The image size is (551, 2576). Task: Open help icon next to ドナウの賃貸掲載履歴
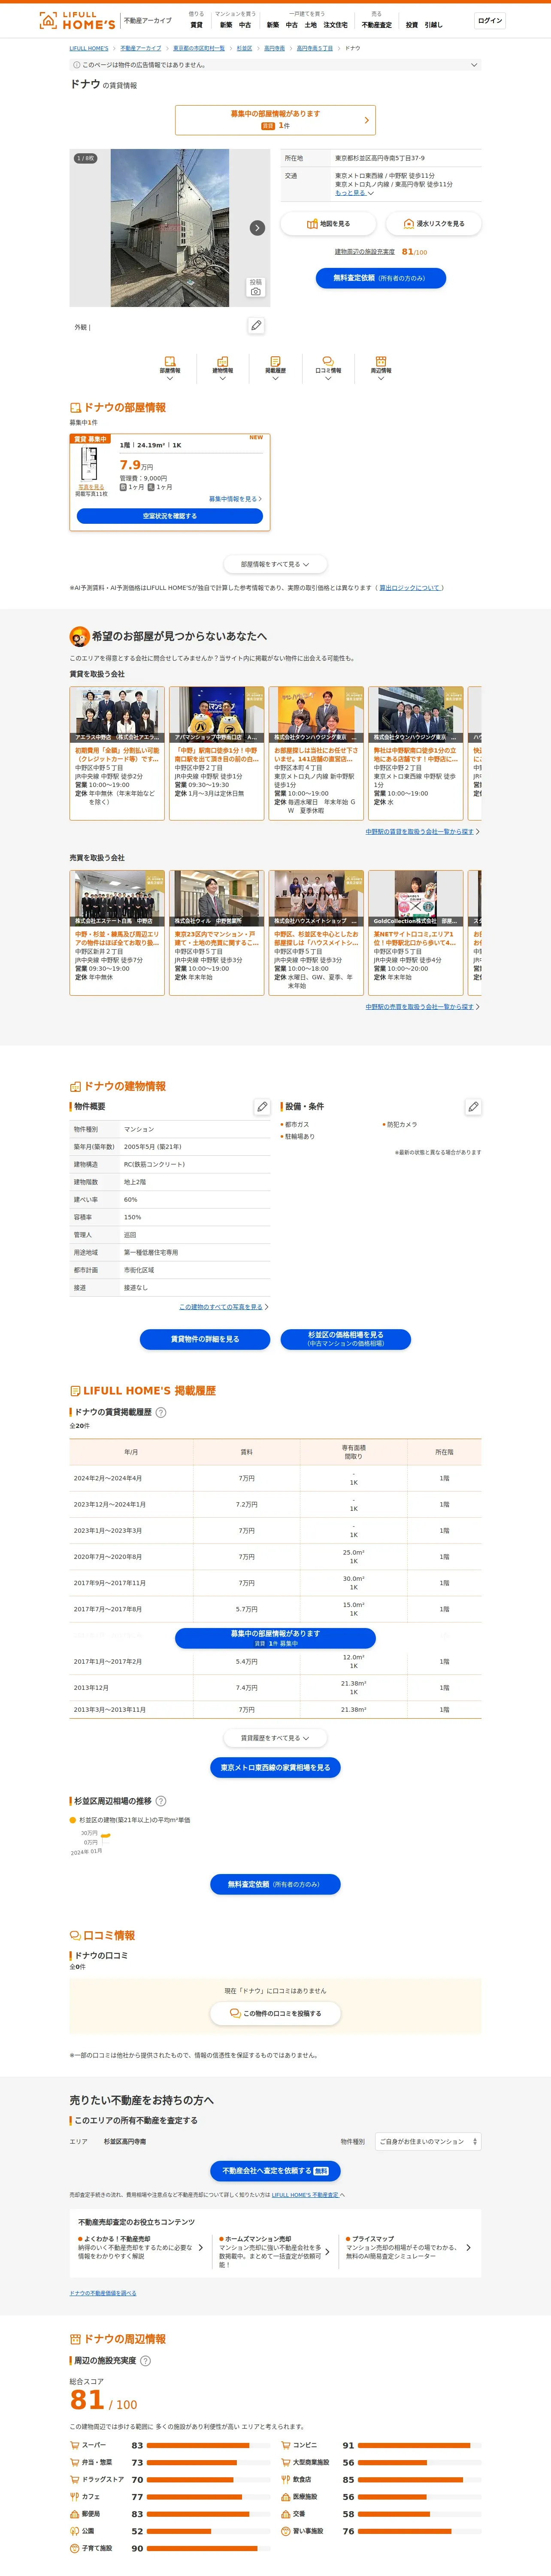[161, 1412]
